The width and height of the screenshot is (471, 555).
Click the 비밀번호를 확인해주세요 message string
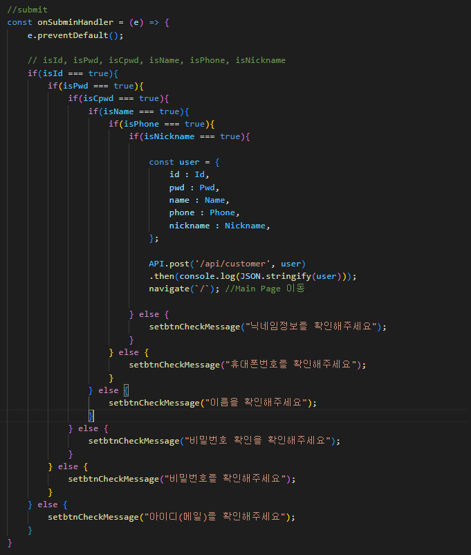tap(225, 479)
